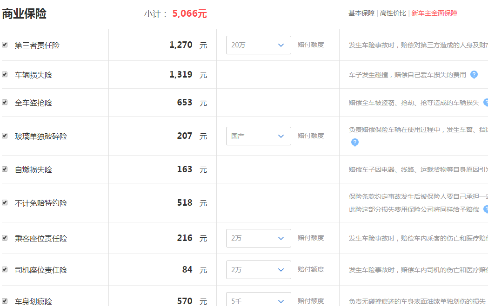Toggle the 不计免赔特约险 checkbox
Image resolution: width=488 pixels, height=306 pixels.
(5, 202)
